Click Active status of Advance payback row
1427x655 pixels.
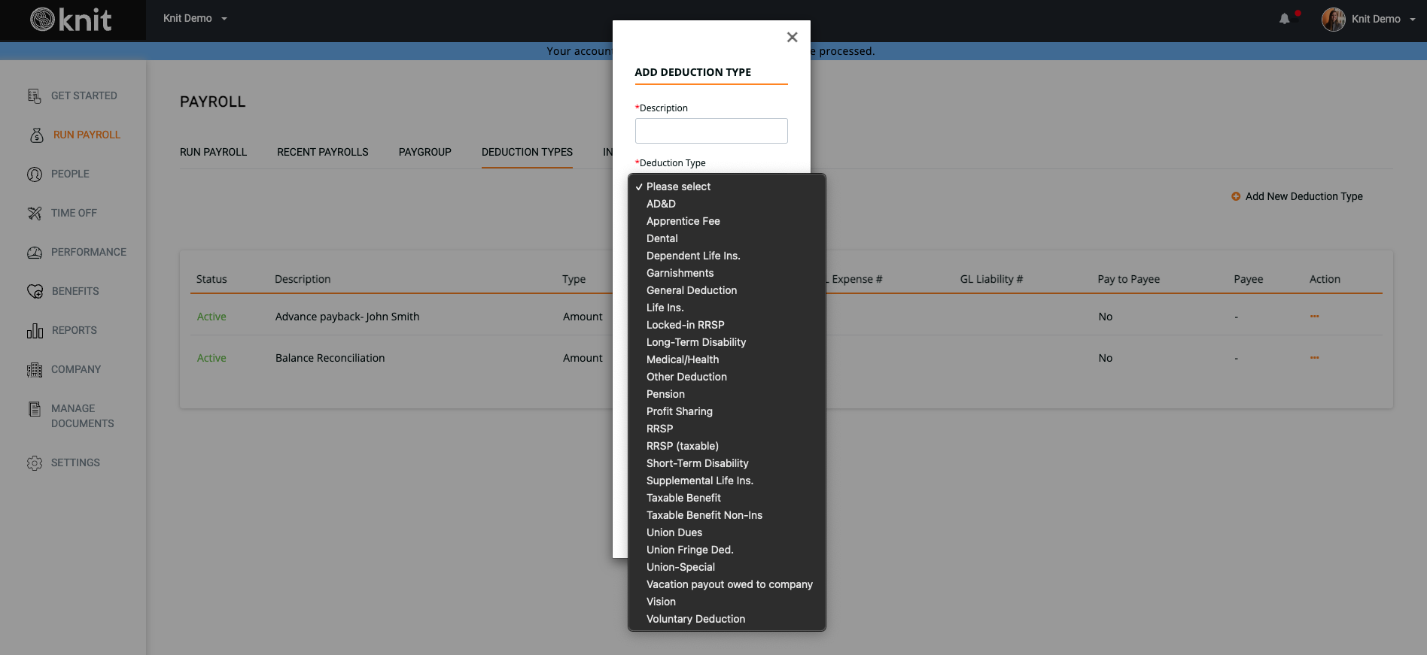211,317
